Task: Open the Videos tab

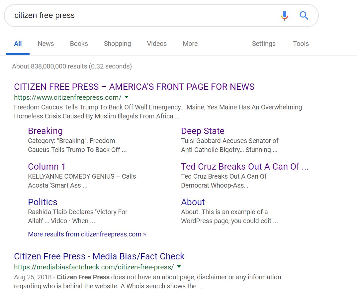Action: point(157,44)
